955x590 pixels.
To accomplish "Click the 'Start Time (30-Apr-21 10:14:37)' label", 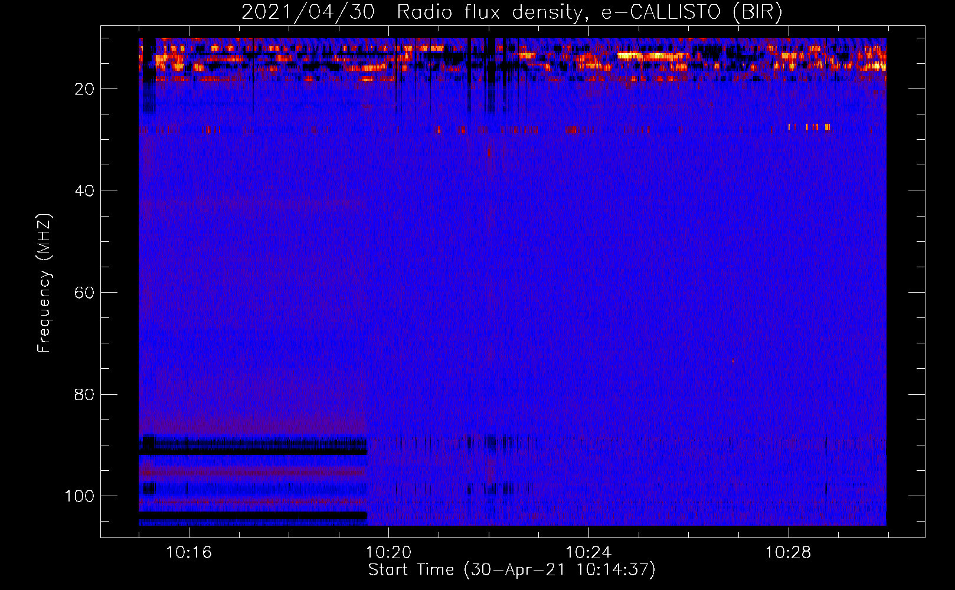I will pyautogui.click(x=512, y=570).
